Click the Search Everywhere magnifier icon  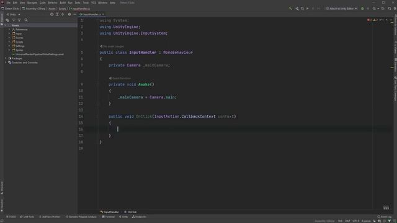[390, 9]
